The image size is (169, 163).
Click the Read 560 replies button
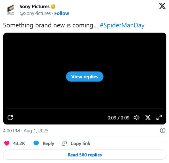pos(85,155)
